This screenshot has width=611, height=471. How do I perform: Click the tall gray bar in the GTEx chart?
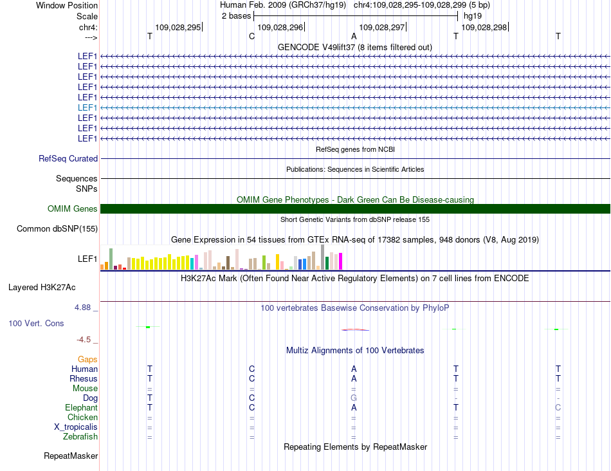point(323,257)
